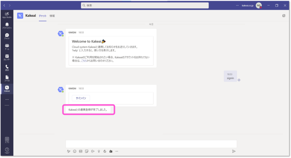Open Files in the left sidebar
The height and width of the screenshot is (158, 291).
pos(7,79)
